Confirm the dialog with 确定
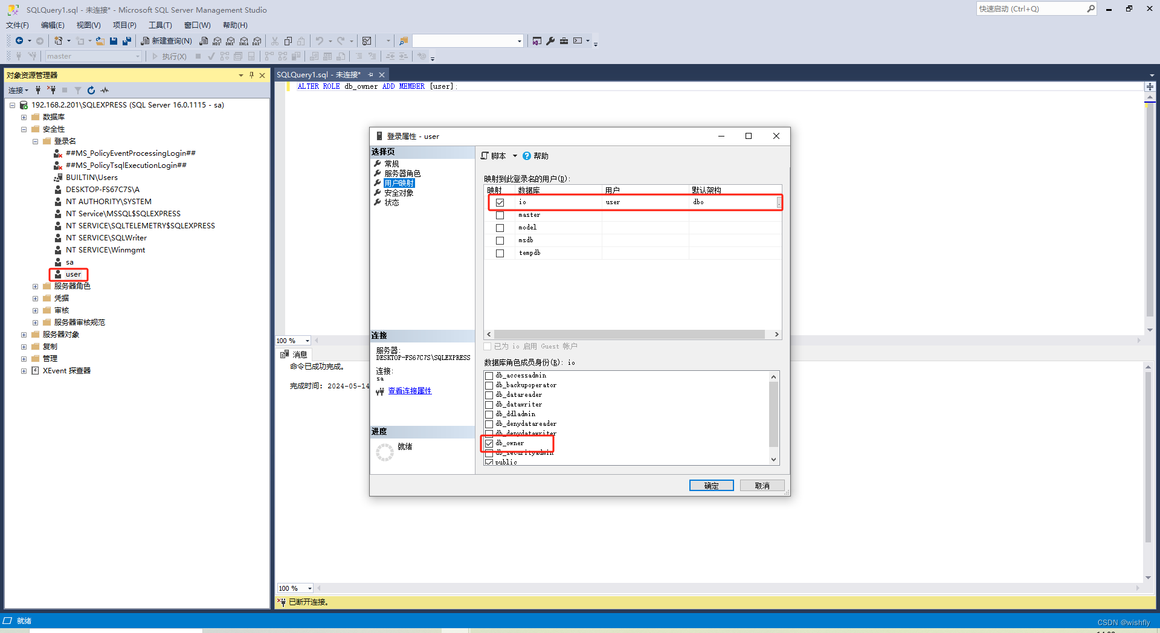 711,485
